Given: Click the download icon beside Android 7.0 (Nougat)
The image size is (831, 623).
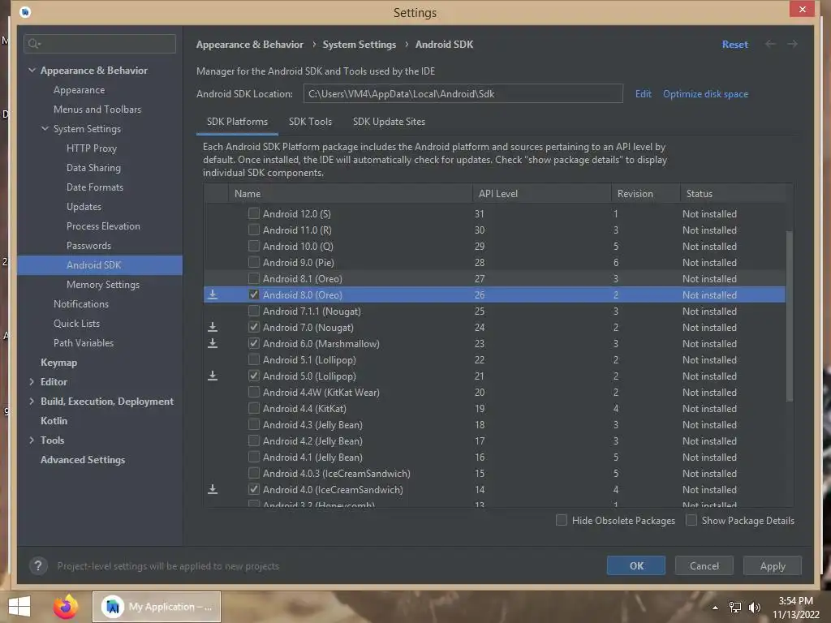Looking at the screenshot, I should [x=213, y=327].
